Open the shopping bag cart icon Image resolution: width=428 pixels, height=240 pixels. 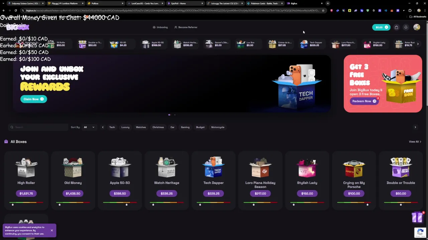click(396, 27)
